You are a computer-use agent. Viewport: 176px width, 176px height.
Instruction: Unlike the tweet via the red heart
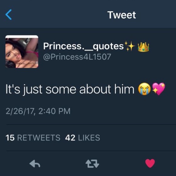pyautogui.click(x=150, y=163)
